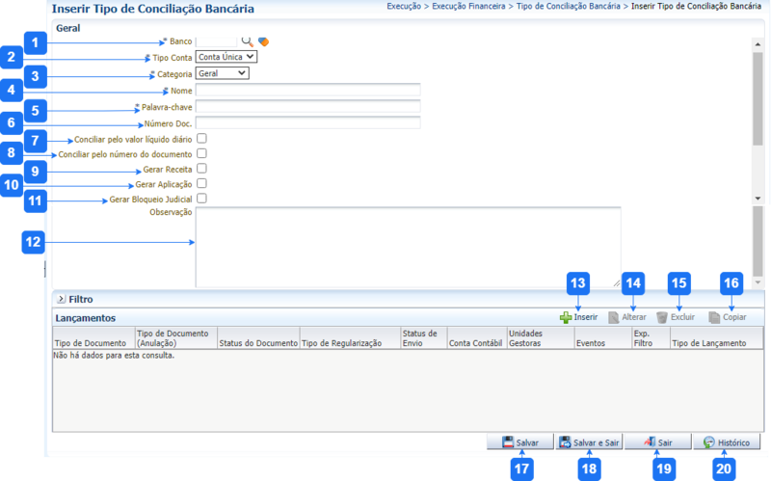771x481 pixels.
Task: Check Conciliar pelo número do documento
Action: [x=201, y=153]
